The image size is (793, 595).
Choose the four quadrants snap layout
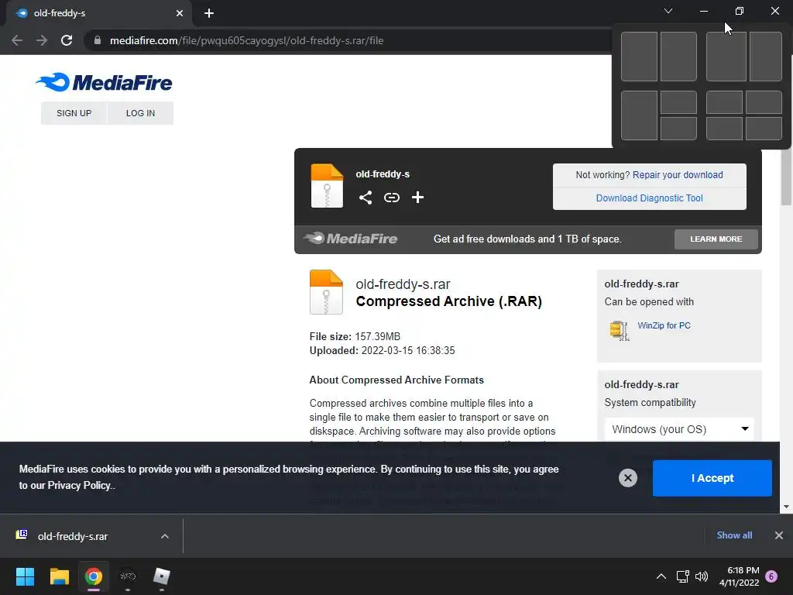click(x=744, y=115)
